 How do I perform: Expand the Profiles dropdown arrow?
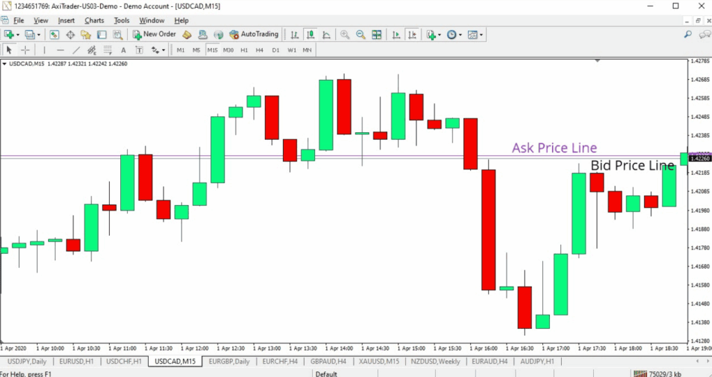click(x=39, y=35)
